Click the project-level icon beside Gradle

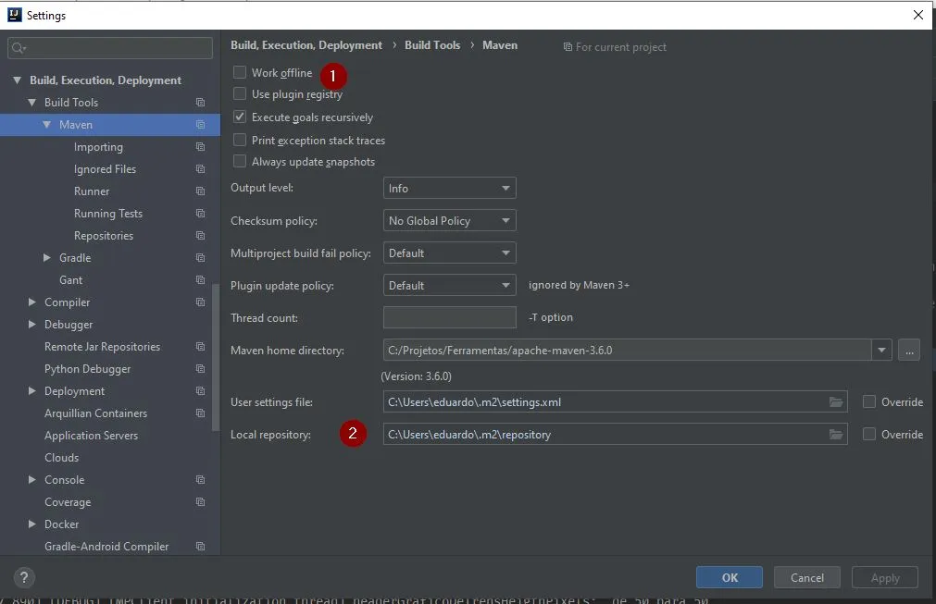click(x=201, y=258)
